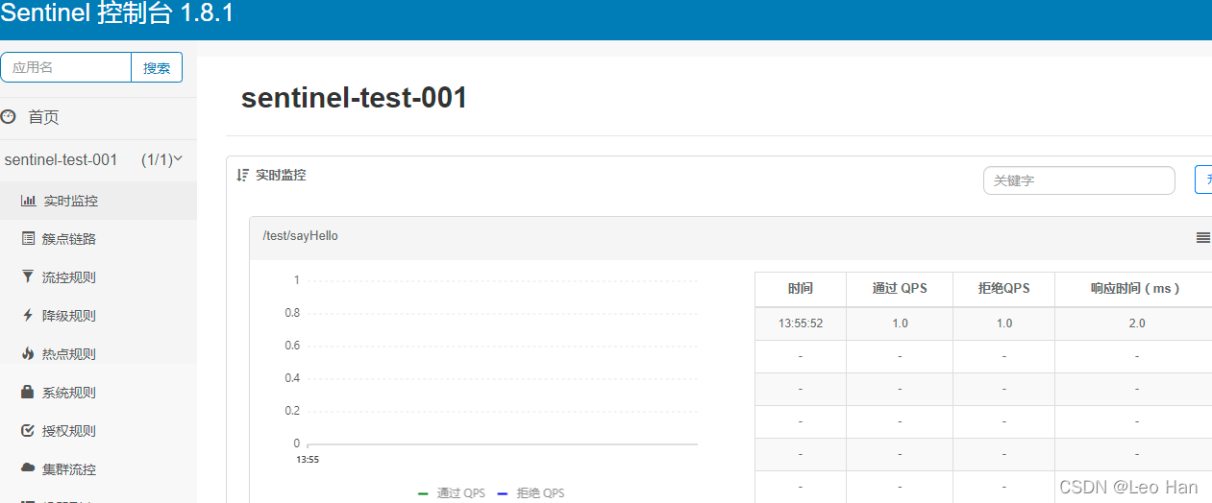Click the /test/sayHello resource title
The image size is (1212, 503).
click(x=300, y=236)
